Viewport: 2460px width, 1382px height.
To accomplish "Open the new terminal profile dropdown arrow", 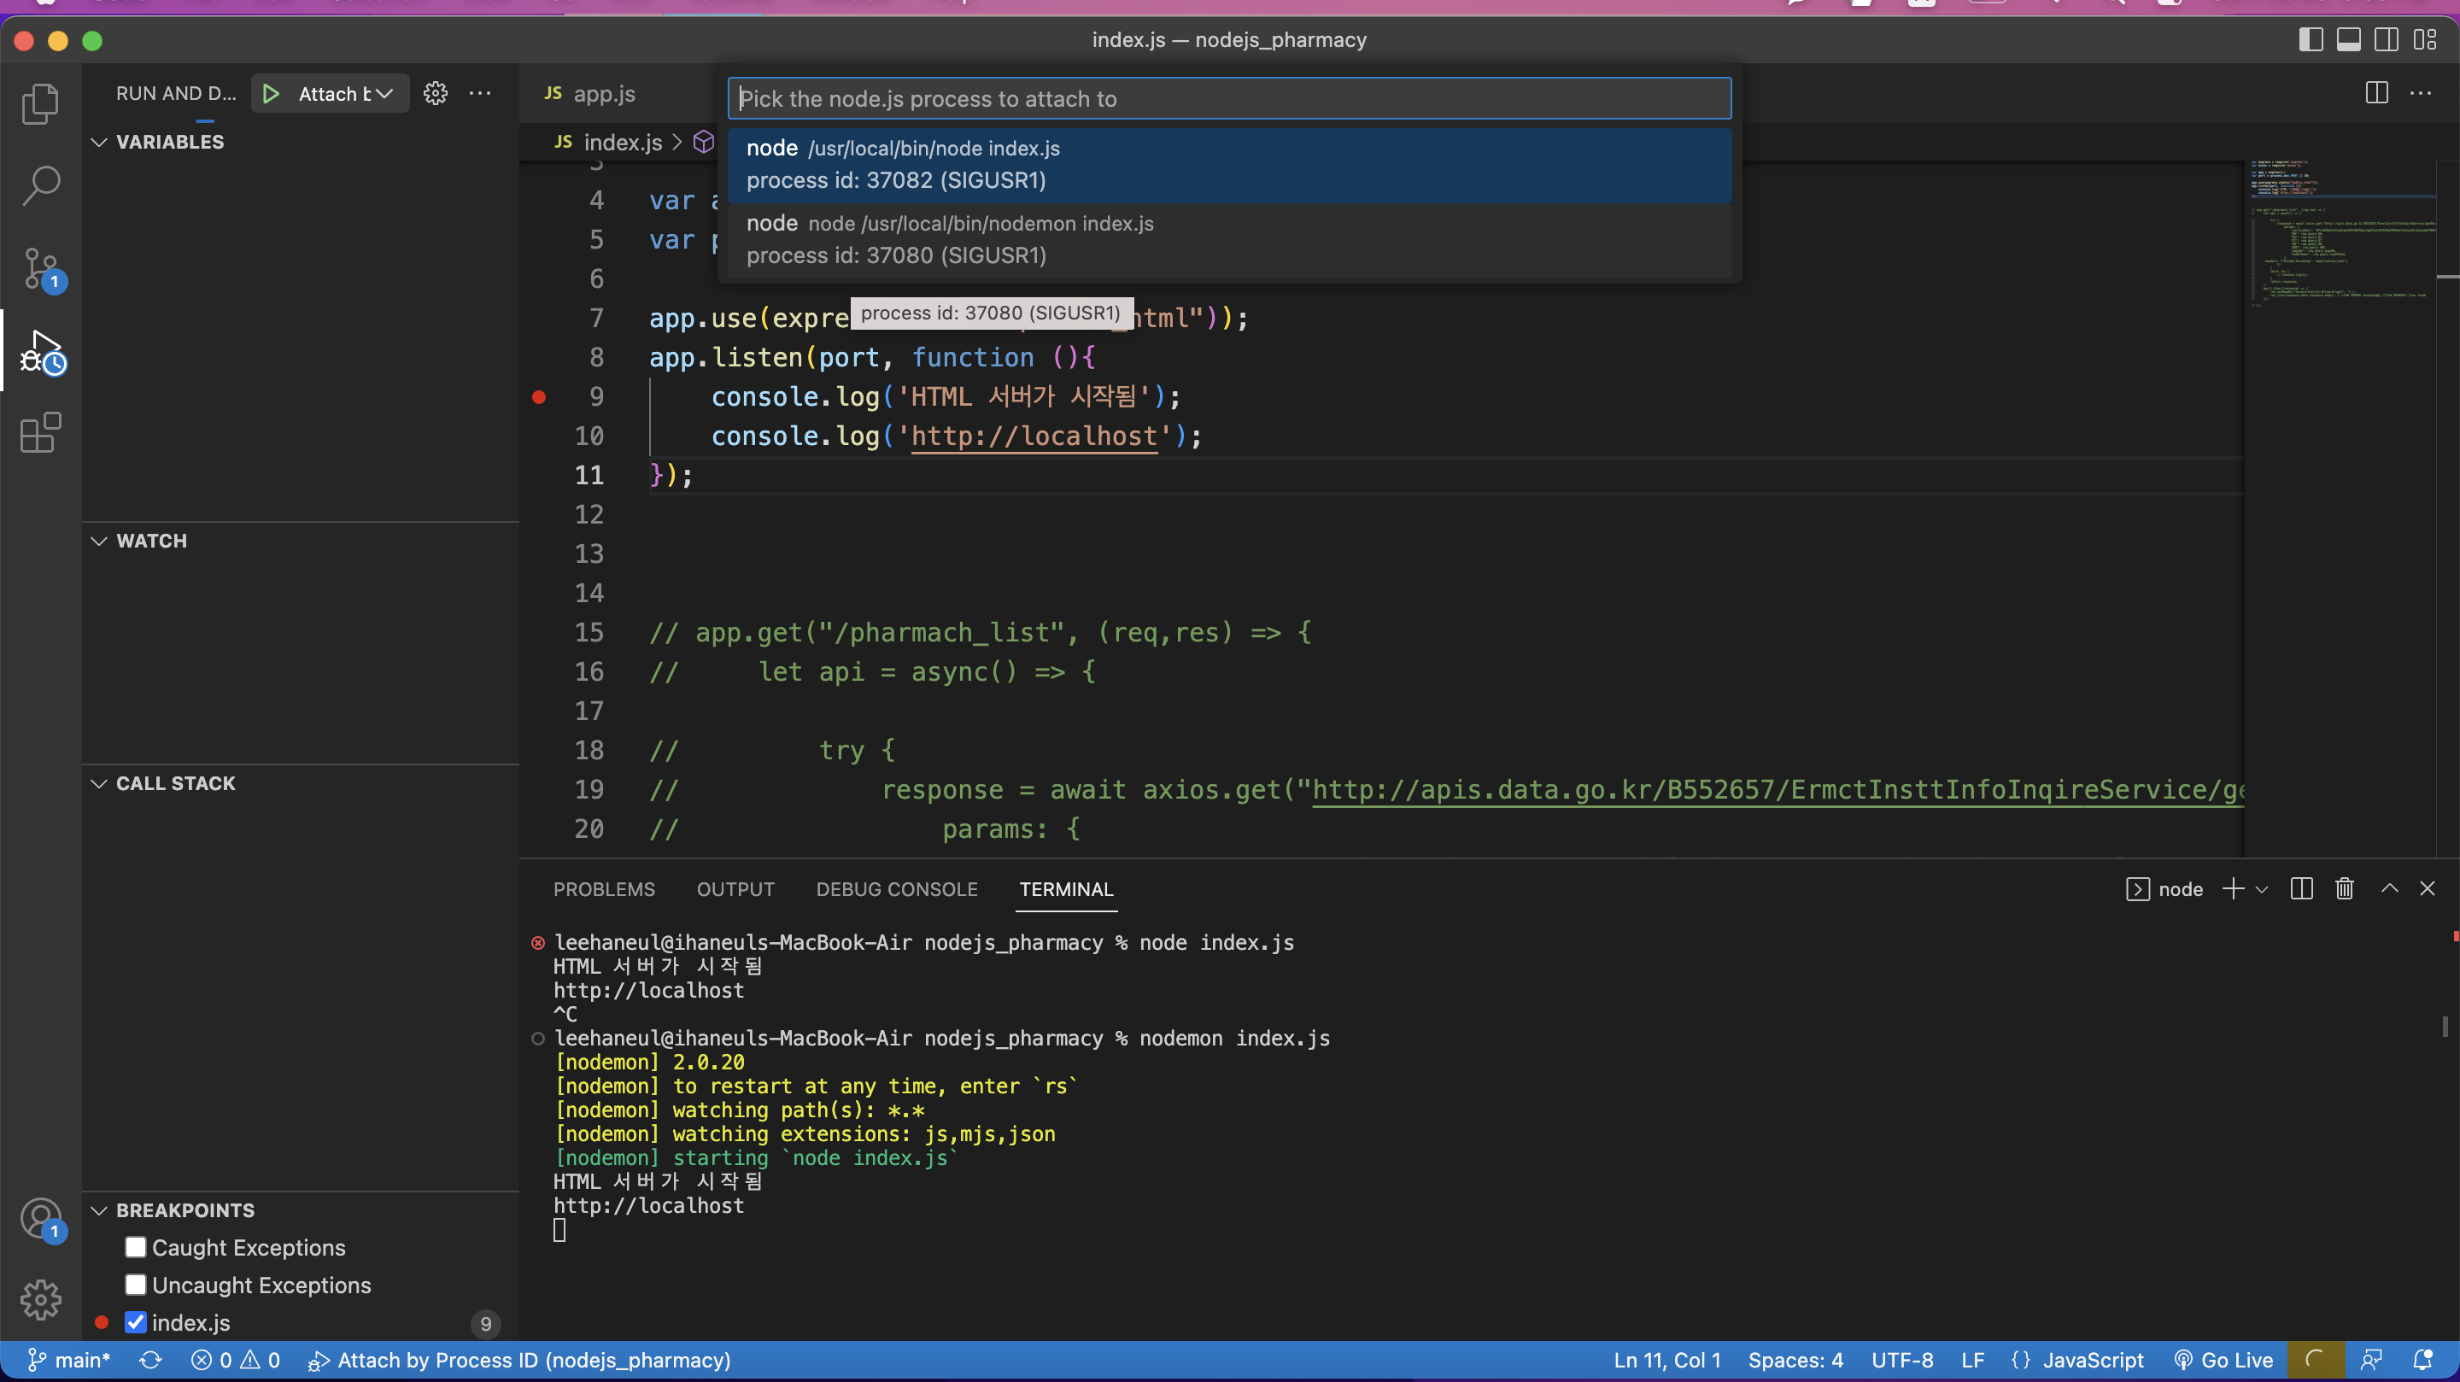I will click(2261, 889).
